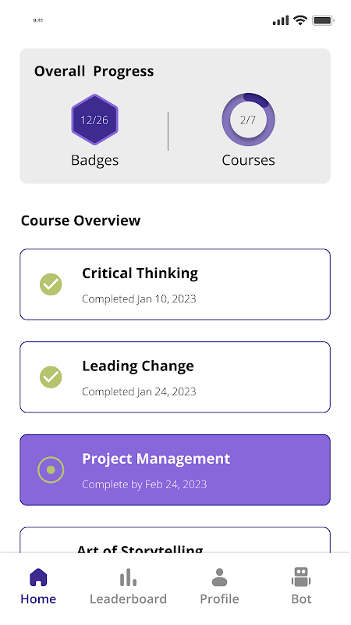351x625 pixels.
Task: Switch to the Leaderboard tab label
Action: click(128, 599)
